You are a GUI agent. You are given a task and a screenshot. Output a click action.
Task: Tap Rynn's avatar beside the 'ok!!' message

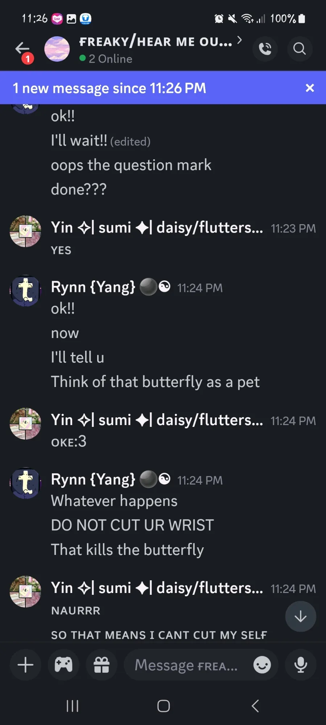click(x=25, y=291)
